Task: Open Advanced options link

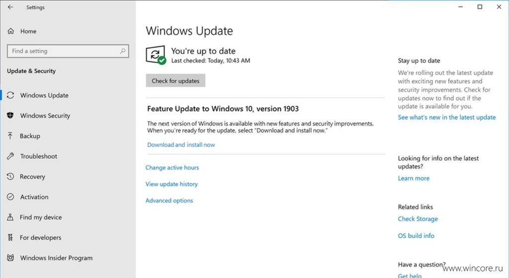Action: pyautogui.click(x=169, y=201)
